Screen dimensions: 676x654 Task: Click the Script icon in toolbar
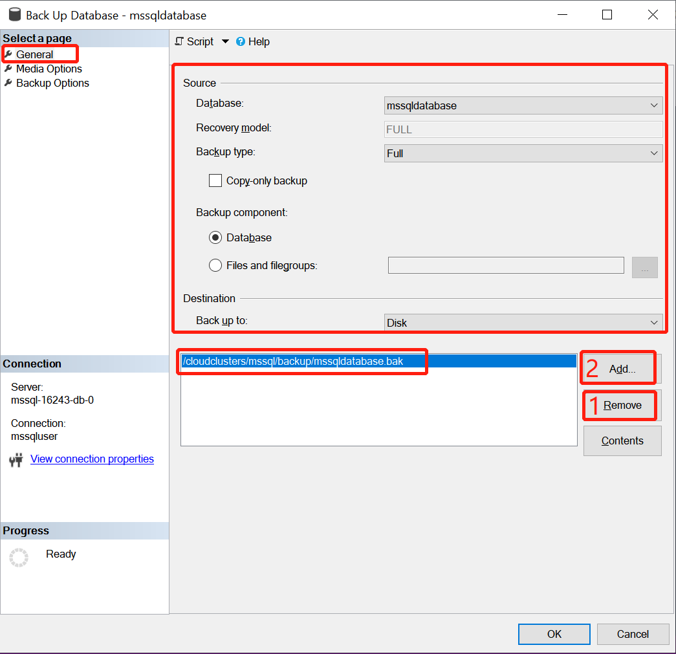180,41
